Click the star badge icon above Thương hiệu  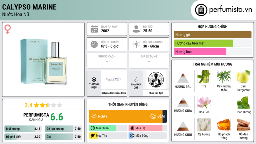click(94, 79)
